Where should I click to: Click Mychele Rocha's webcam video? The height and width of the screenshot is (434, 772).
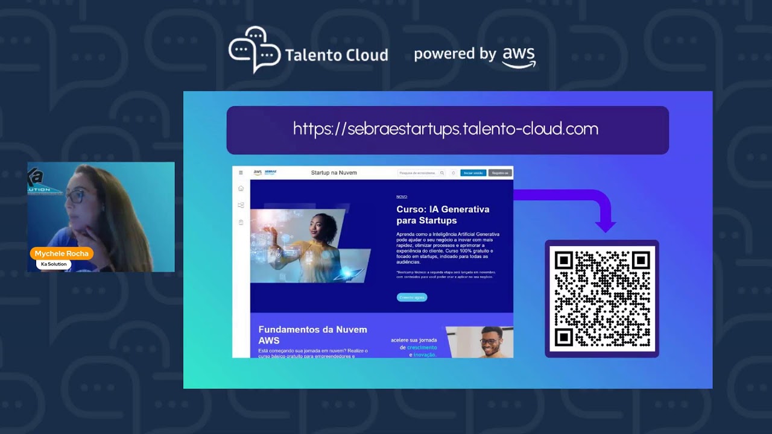coord(101,216)
